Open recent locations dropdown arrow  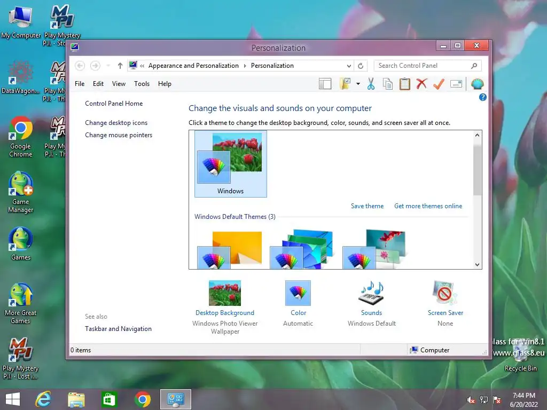[x=108, y=66]
